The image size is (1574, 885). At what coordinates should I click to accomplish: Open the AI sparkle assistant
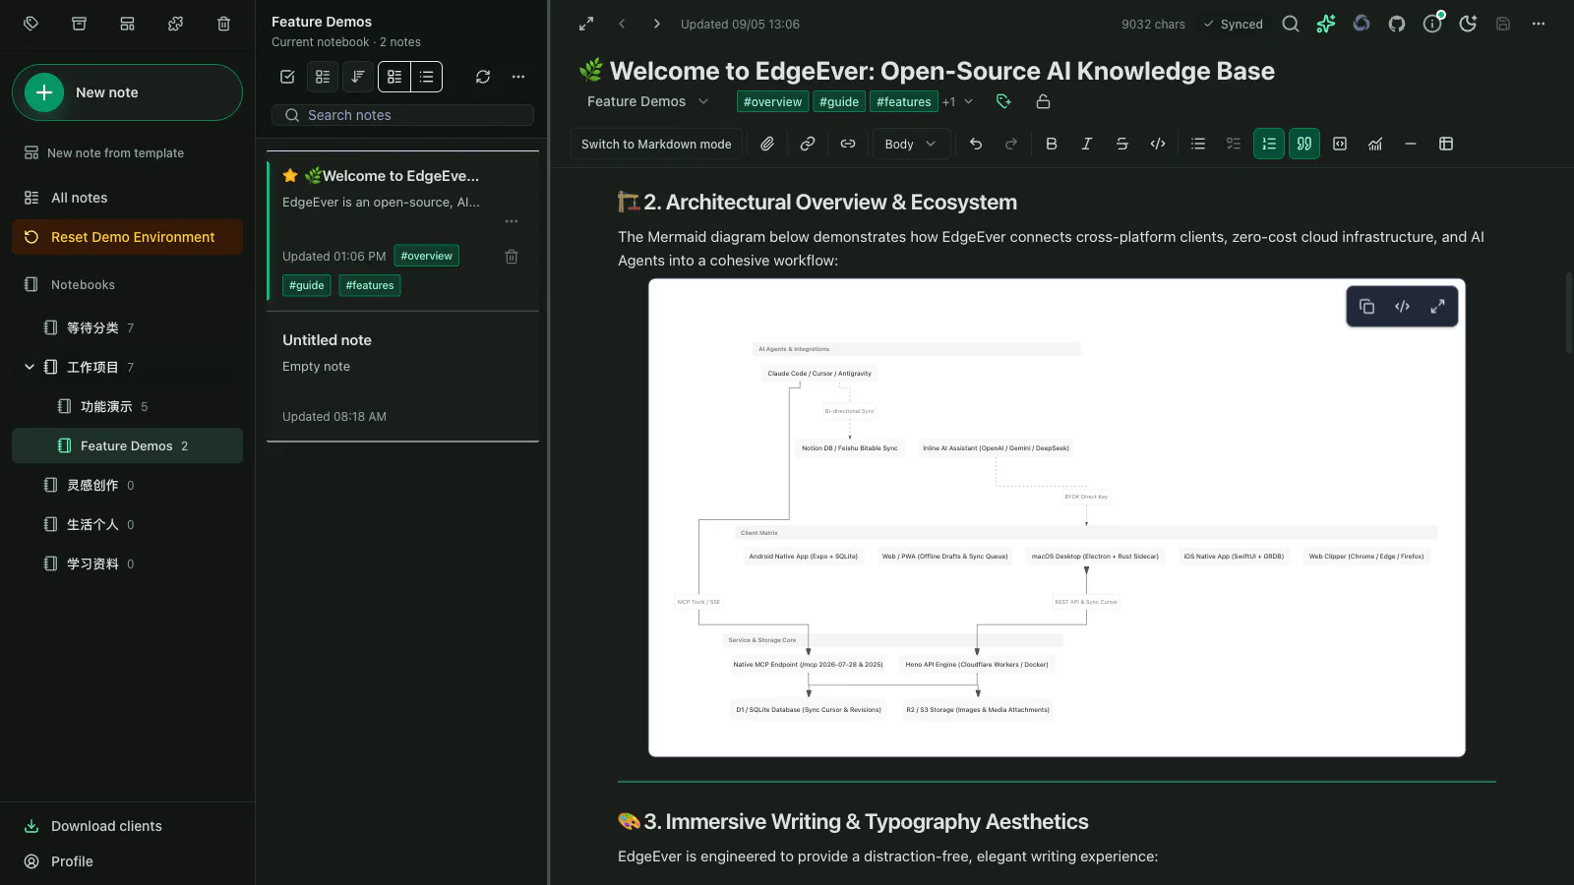pyautogui.click(x=1326, y=24)
